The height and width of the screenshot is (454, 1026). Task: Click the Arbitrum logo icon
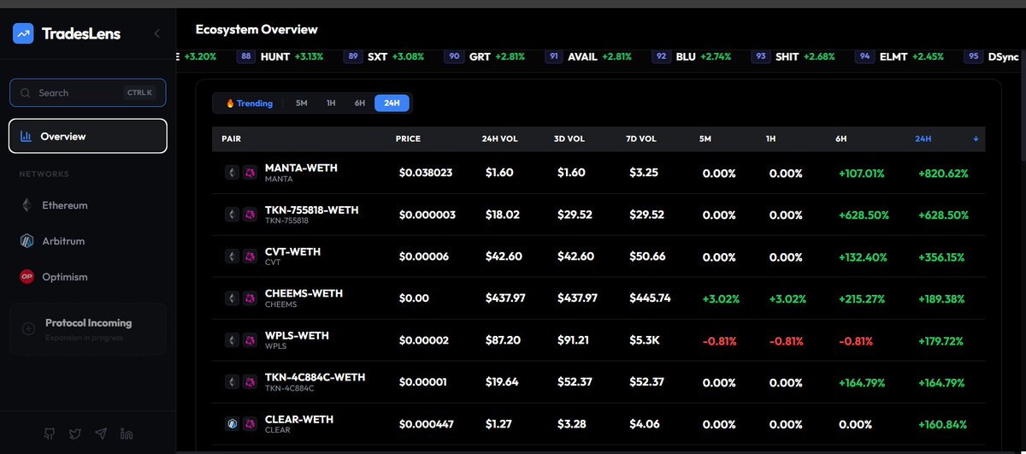[x=27, y=241]
